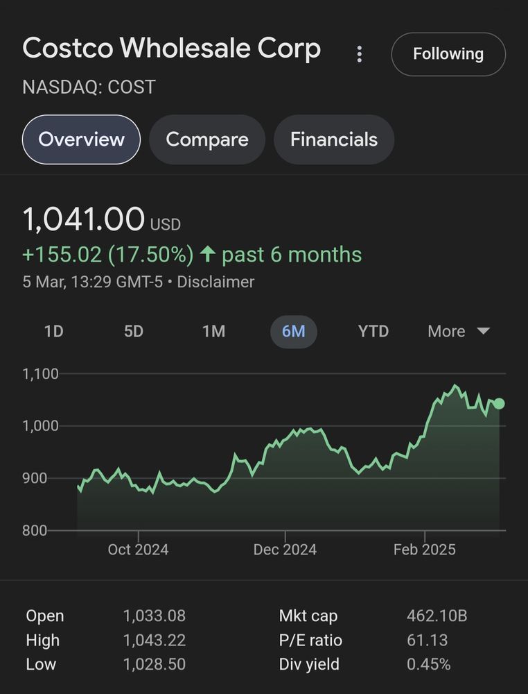Click the Oct 2024 axis label

pyautogui.click(x=139, y=550)
